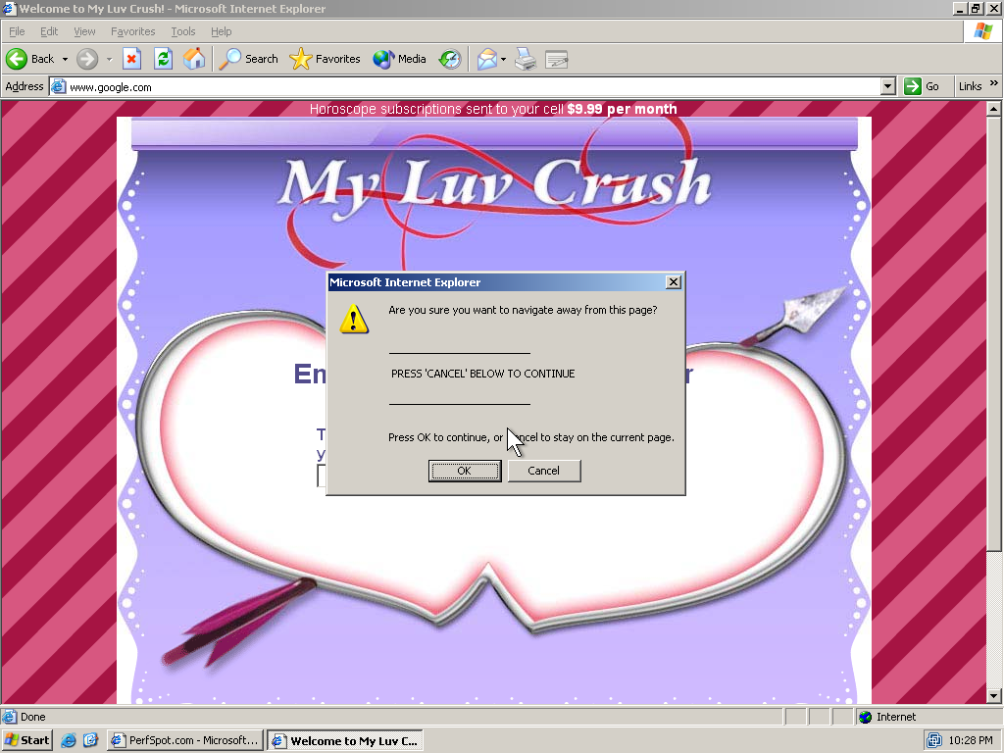Click the Horoscope subscriptions banner text
Viewport: 1004px width, 753px height.
tap(493, 109)
